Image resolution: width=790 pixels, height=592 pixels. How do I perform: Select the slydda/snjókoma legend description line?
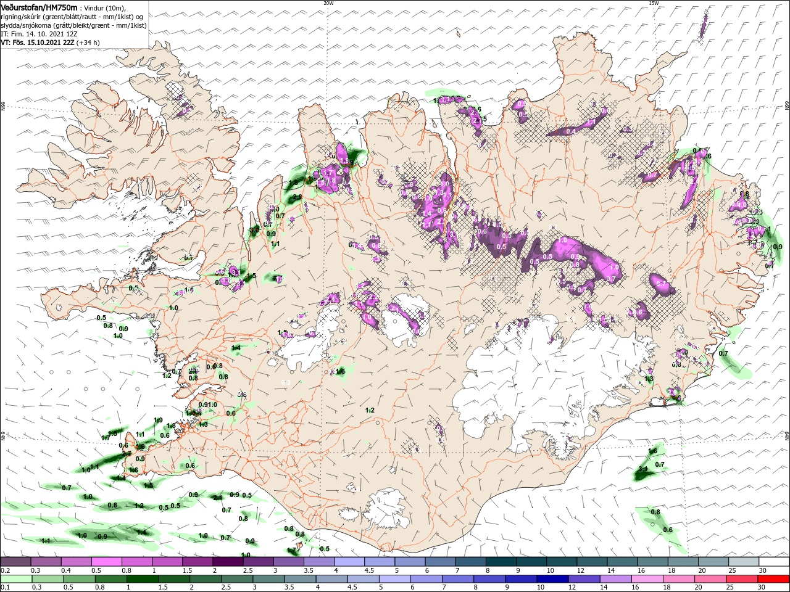pyautogui.click(x=72, y=25)
